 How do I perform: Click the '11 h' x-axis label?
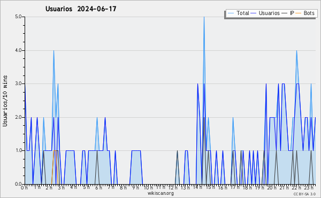coord(160,187)
